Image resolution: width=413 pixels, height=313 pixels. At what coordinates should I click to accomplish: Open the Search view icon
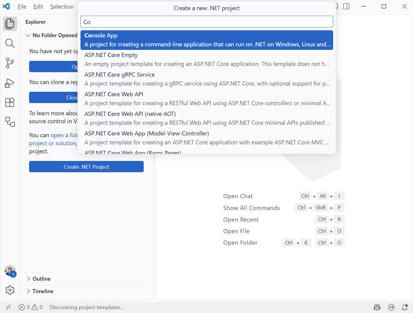[10, 43]
